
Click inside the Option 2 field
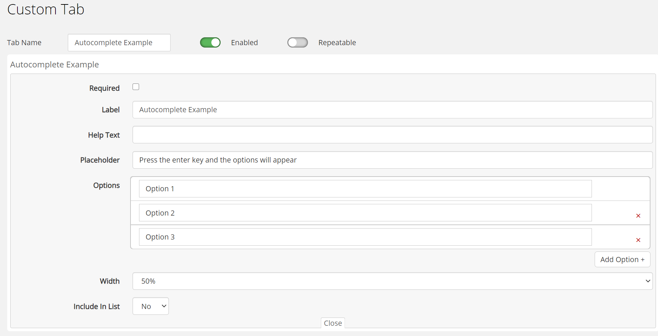365,213
